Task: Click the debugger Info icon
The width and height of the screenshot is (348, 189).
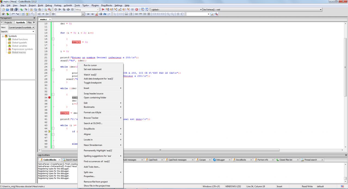Action: coord(146,10)
